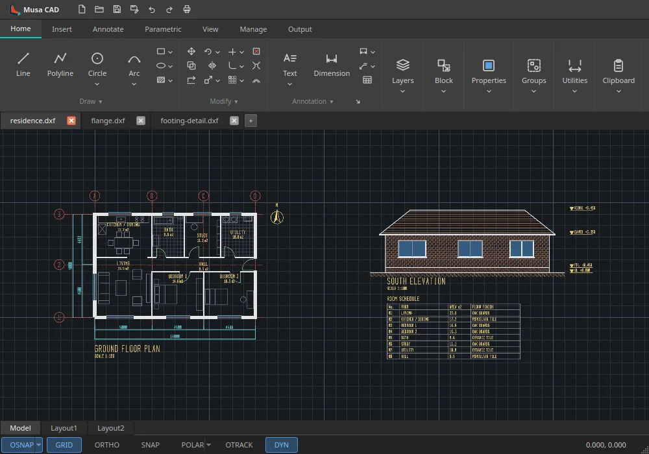Use the Copy objects tool
Screen dimensions: 649x454
pos(191,66)
